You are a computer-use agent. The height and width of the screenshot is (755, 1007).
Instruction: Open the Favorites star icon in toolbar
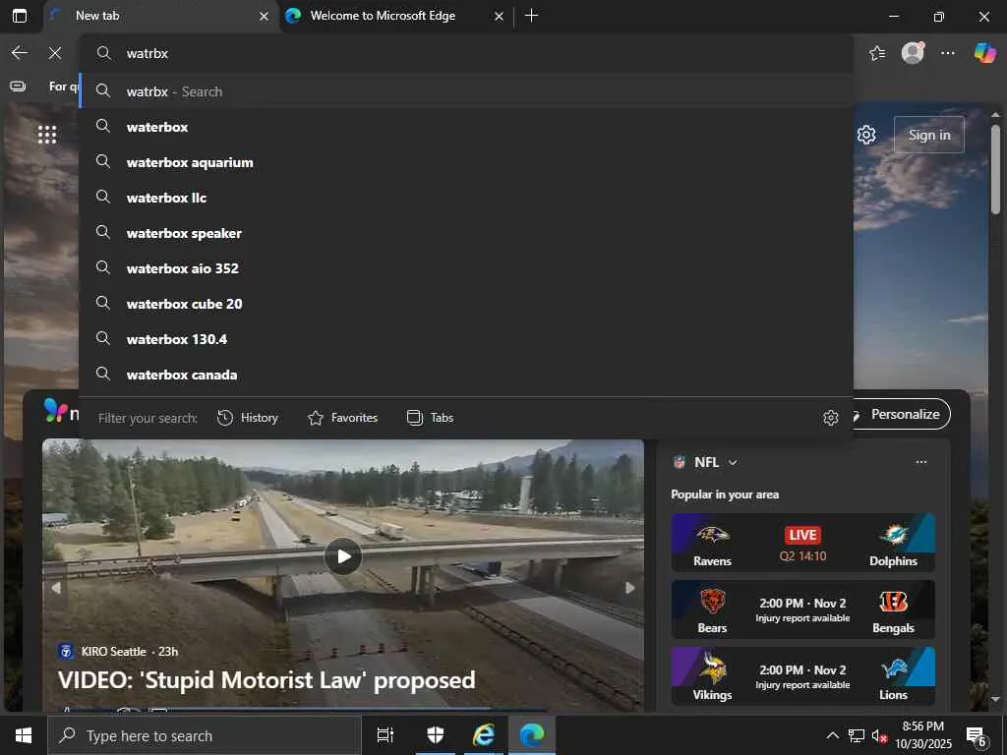click(877, 53)
